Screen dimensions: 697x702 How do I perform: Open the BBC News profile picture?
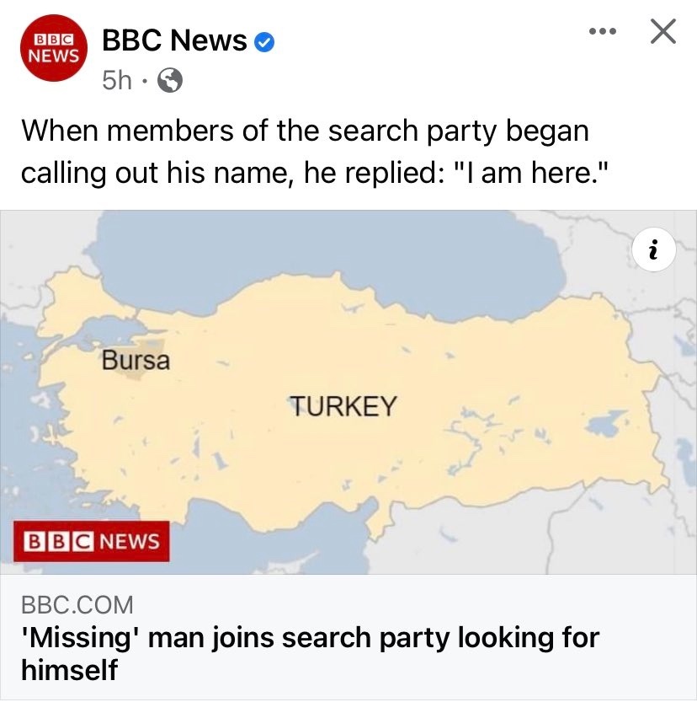(x=54, y=48)
